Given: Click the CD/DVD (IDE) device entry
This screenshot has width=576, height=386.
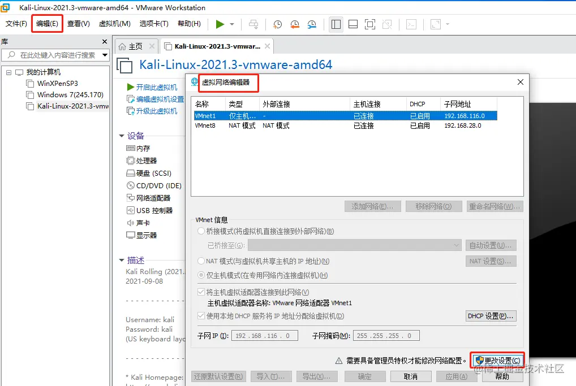Looking at the screenshot, I should pyautogui.click(x=154, y=186).
